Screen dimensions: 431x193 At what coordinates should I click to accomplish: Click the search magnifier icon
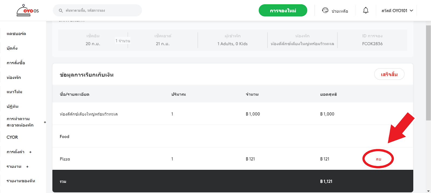[61, 10]
